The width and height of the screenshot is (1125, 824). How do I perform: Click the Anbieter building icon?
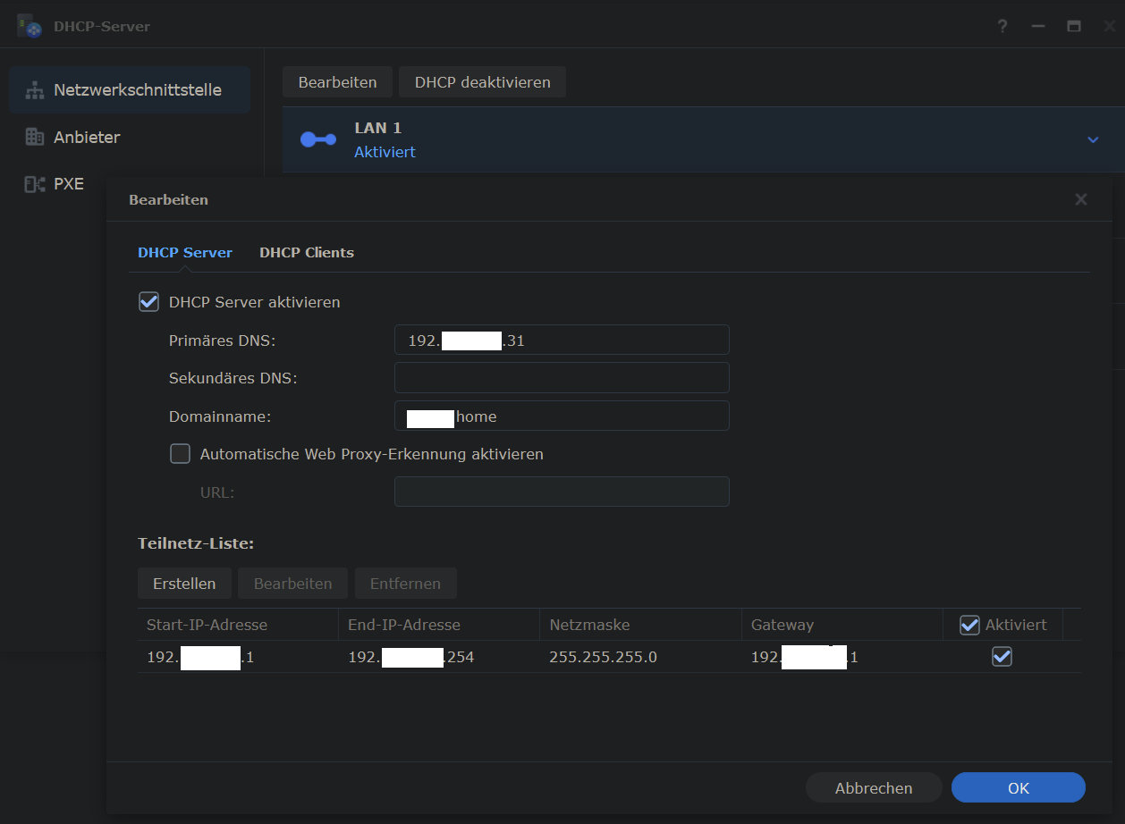(35, 137)
